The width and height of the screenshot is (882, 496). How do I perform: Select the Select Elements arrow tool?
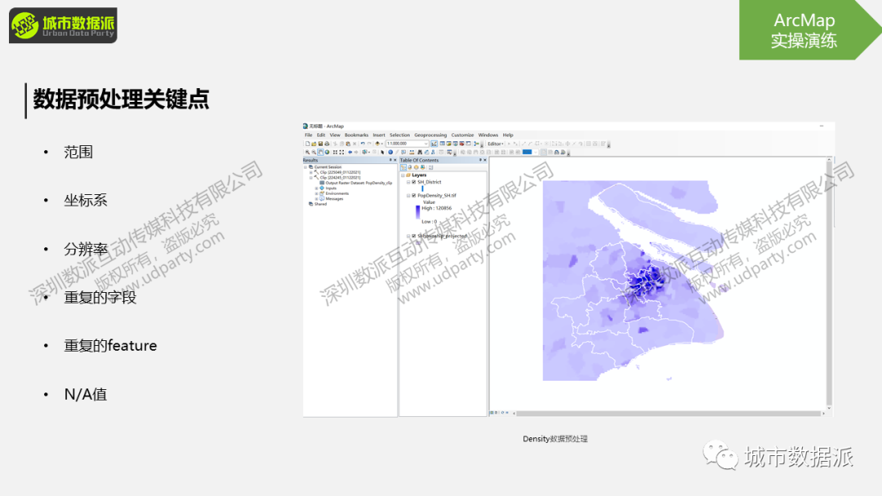click(382, 153)
